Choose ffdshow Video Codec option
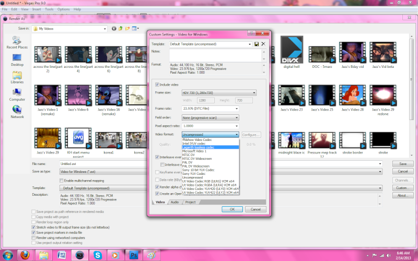The width and height of the screenshot is (418, 261). click(x=211, y=140)
